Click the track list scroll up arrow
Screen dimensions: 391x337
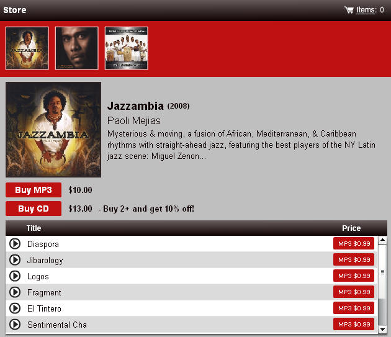(382, 240)
